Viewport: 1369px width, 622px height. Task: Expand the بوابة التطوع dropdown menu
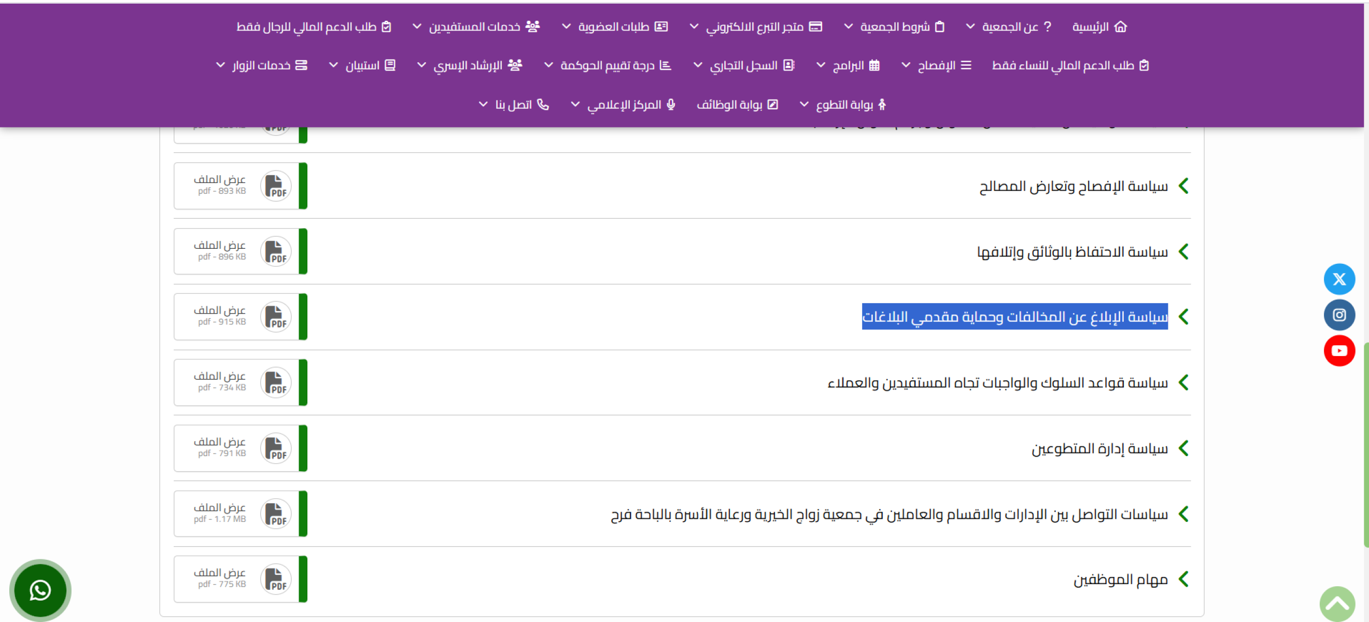tap(804, 104)
